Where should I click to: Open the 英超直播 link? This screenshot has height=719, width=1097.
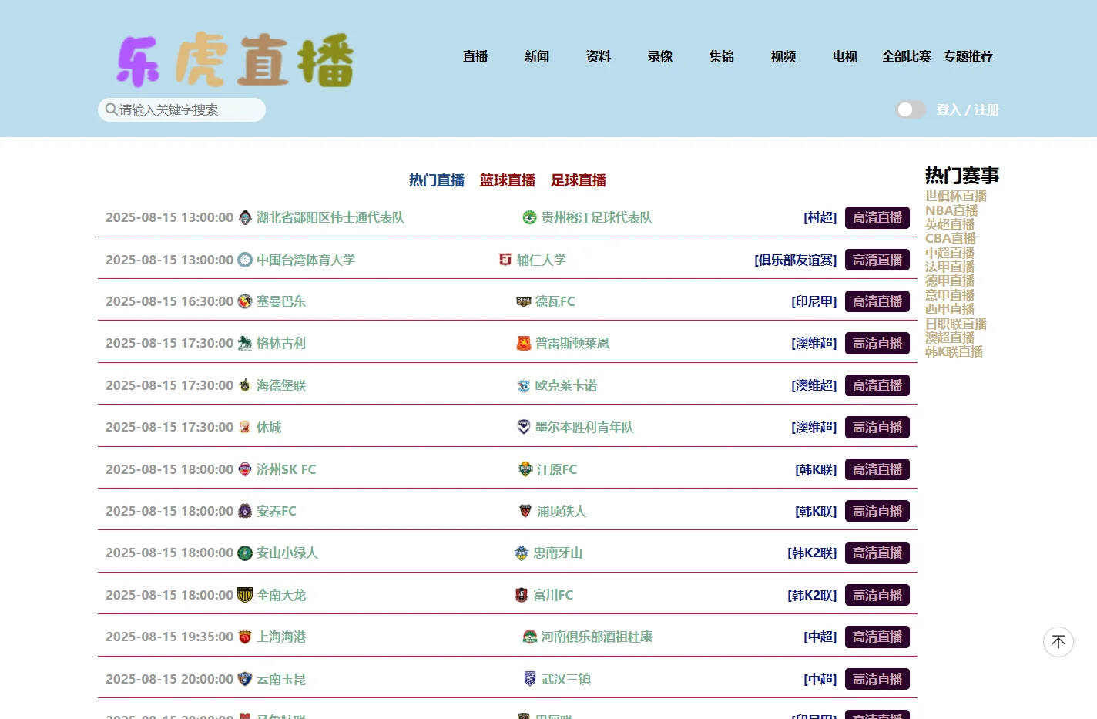(950, 224)
